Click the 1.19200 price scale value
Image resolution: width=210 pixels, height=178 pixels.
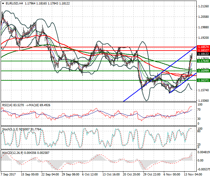[203, 38]
